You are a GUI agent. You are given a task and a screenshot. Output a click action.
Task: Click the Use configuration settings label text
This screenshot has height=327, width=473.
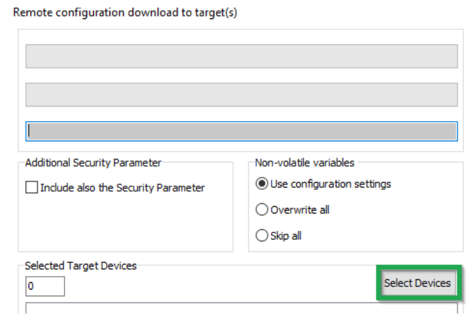330,184
